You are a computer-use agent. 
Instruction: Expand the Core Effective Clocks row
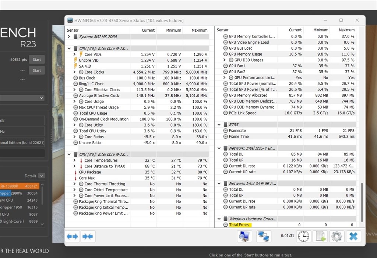click(x=74, y=90)
